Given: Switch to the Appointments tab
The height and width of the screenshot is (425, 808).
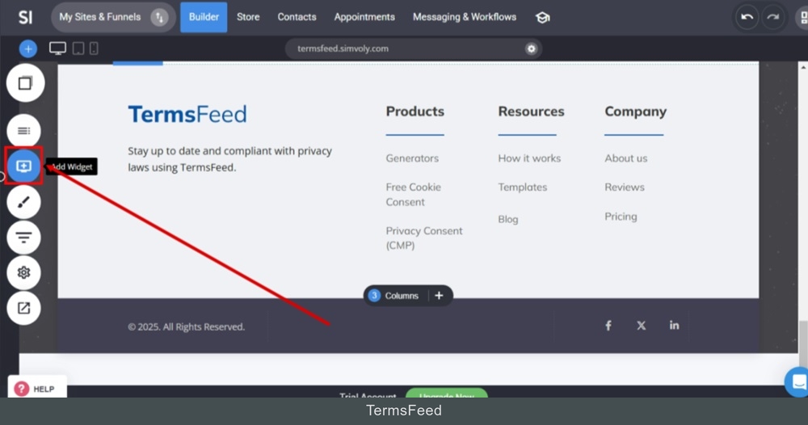Looking at the screenshot, I should tap(364, 17).
